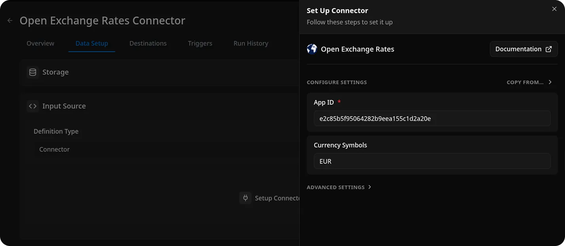Dismiss the Set Up Connector panel via X
Viewport: 565px width, 246px height.
(x=555, y=9)
